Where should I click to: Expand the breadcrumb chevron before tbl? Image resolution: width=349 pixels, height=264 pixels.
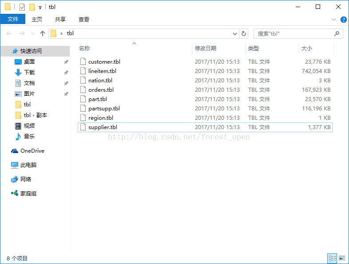pyautogui.click(x=61, y=34)
